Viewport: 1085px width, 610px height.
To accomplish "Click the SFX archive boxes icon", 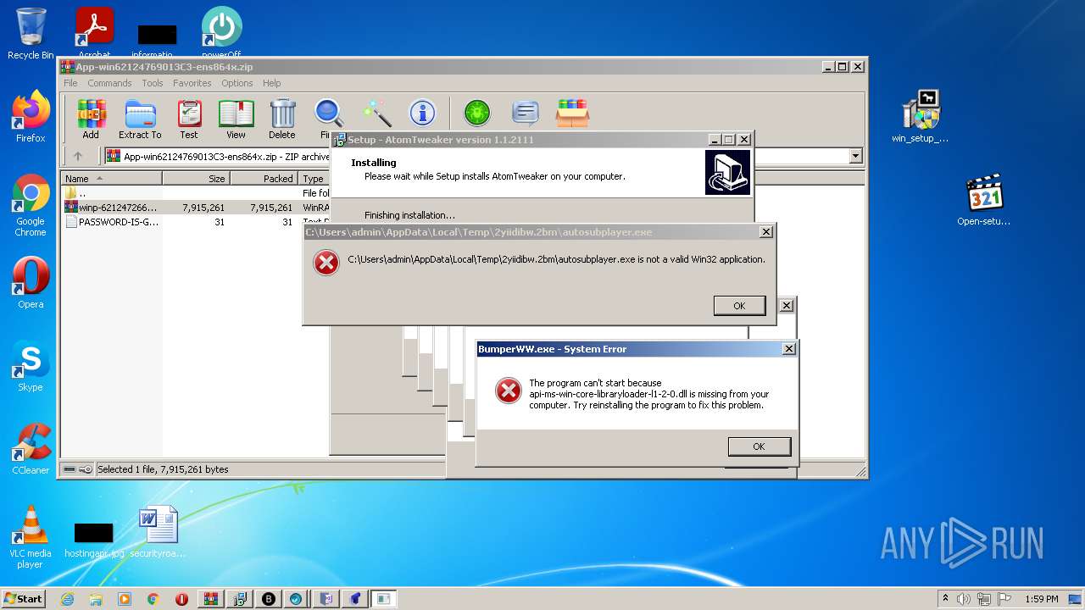I will 573,113.
